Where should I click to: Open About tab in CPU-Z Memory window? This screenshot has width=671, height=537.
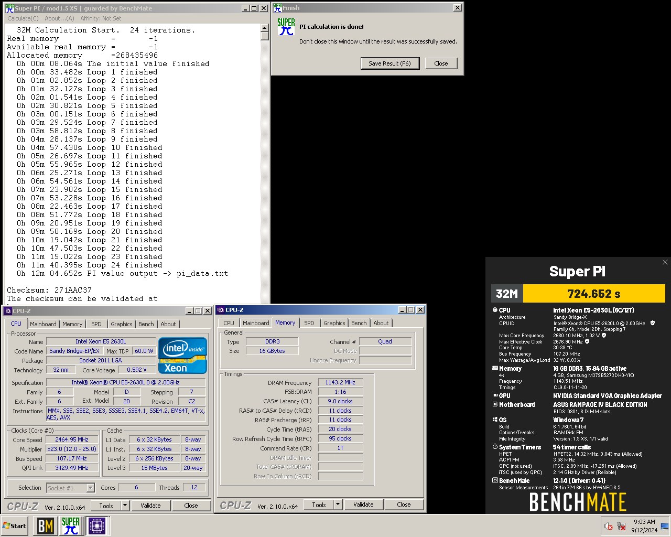click(381, 323)
